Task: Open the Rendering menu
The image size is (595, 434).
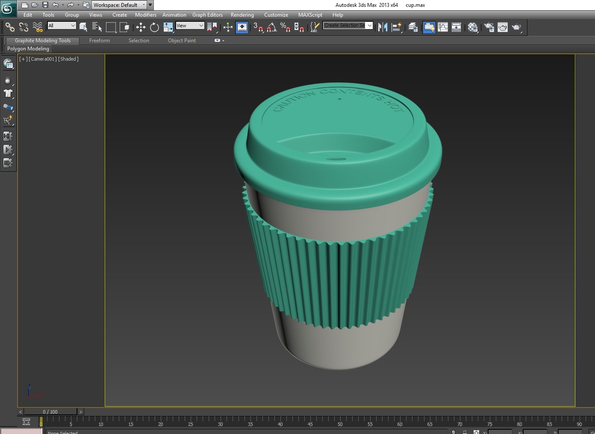Action: point(242,15)
